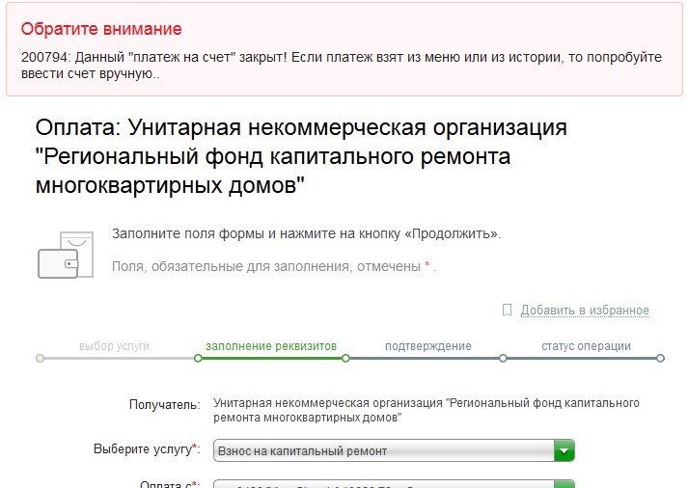Viewport: 688px width, 488px height.
Task: Click the error message text with code 200794
Action: tap(341, 65)
